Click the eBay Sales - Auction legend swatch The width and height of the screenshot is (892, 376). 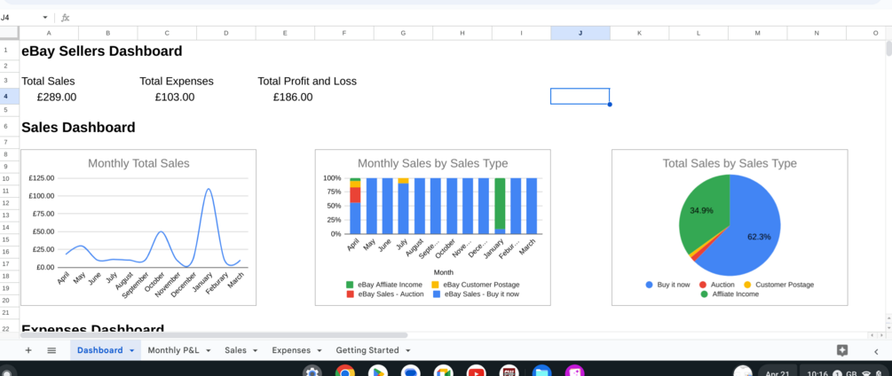pyautogui.click(x=350, y=294)
